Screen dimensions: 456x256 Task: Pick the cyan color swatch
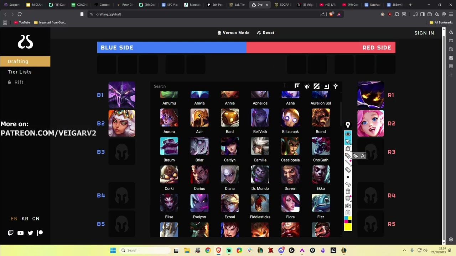pyautogui.click(x=346, y=218)
